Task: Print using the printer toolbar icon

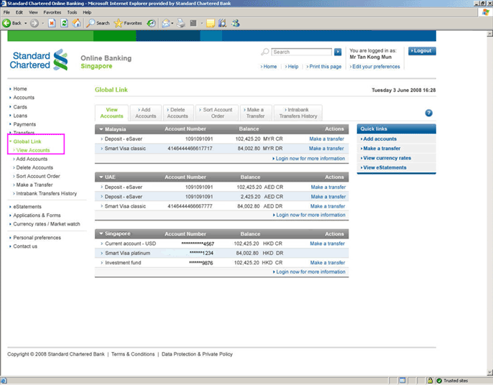Action: [181, 23]
